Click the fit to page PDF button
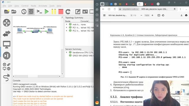Screen dimensions: 189x106 click(x=159, y=15)
